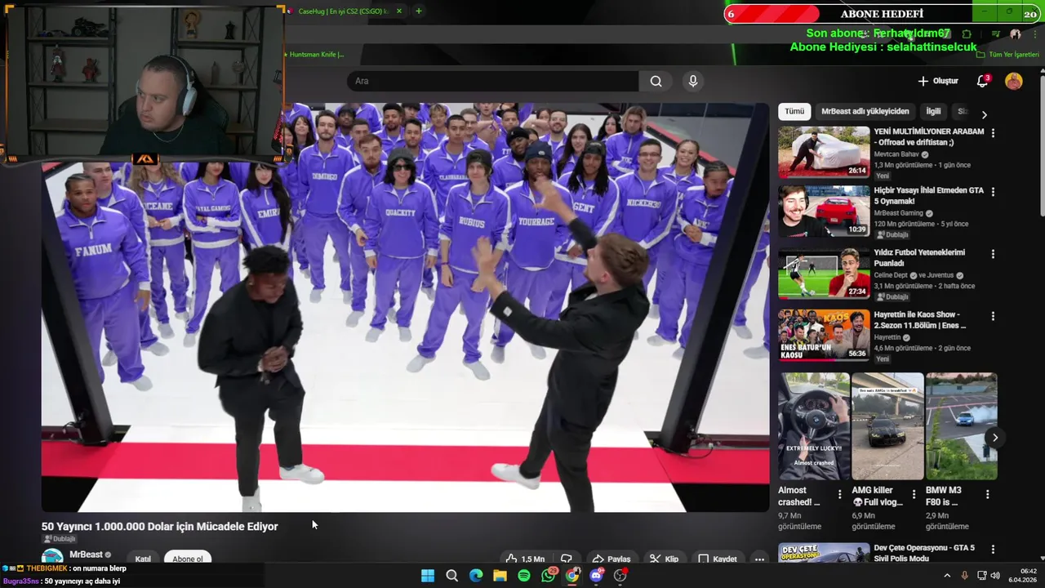The width and height of the screenshot is (1045, 588).
Task: Open Discord from the taskbar
Action: point(597,576)
